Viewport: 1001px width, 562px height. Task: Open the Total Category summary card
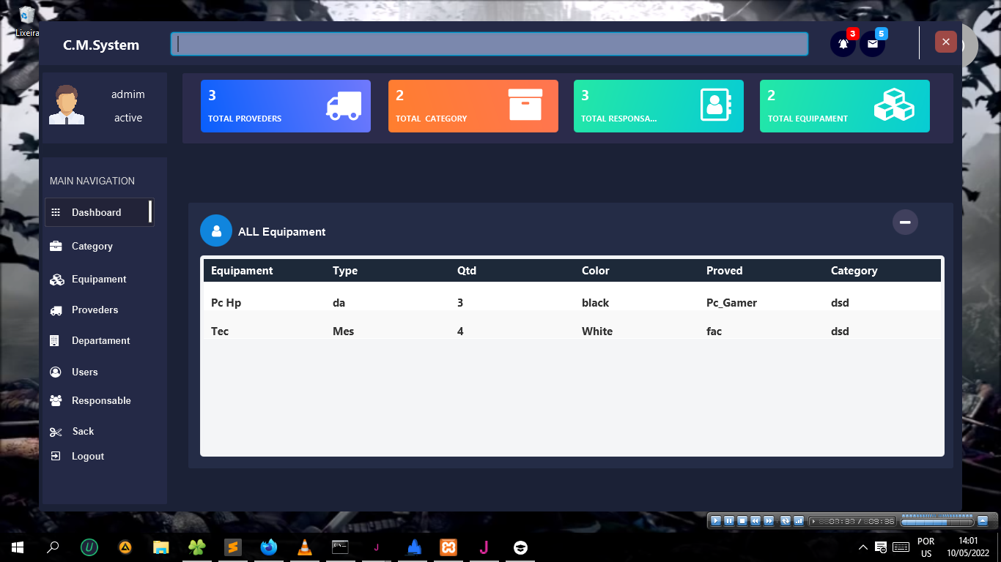pos(473,106)
